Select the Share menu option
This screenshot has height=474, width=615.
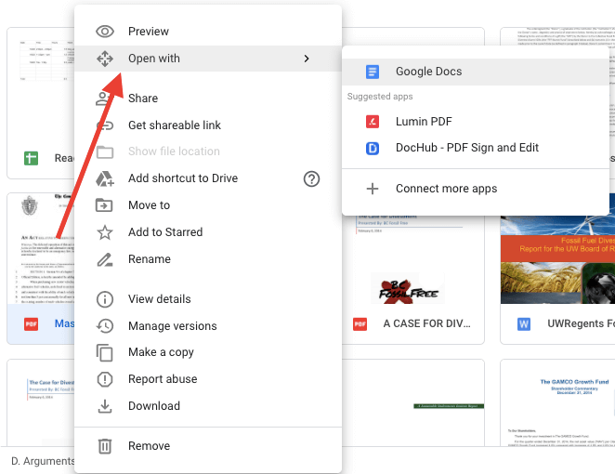pyautogui.click(x=142, y=99)
